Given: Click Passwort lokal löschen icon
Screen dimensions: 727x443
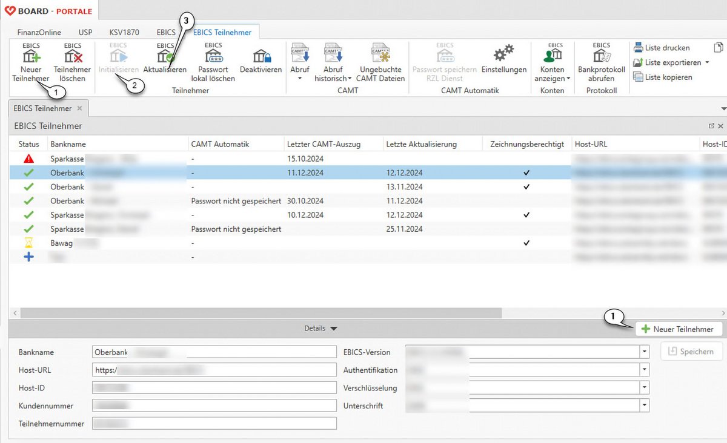Looking at the screenshot, I should (x=213, y=57).
